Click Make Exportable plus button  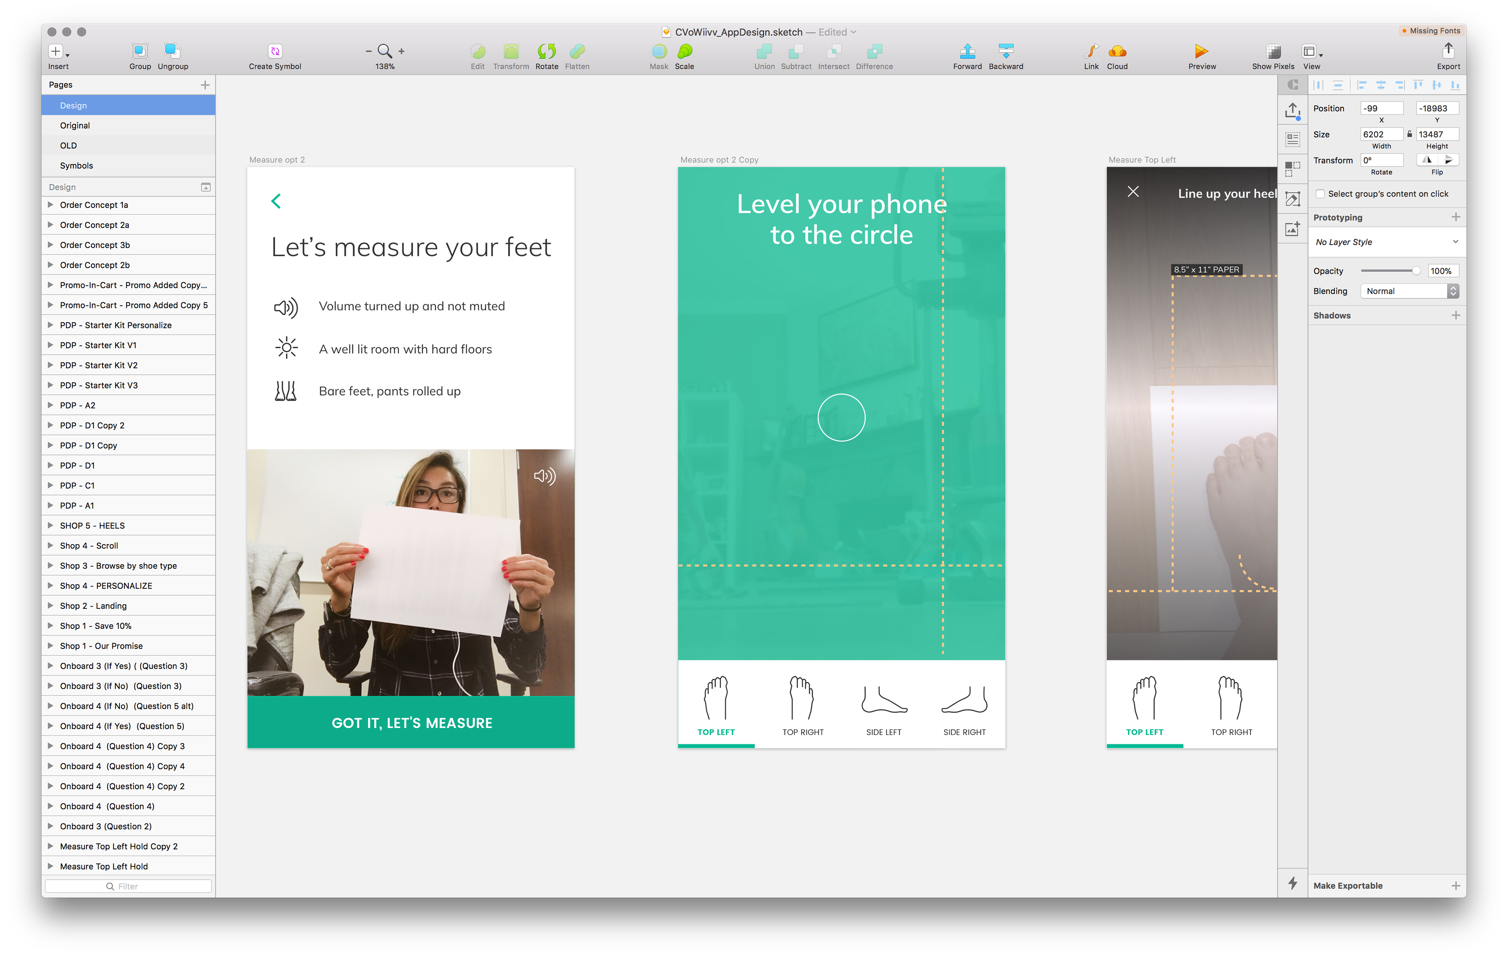(x=1455, y=885)
